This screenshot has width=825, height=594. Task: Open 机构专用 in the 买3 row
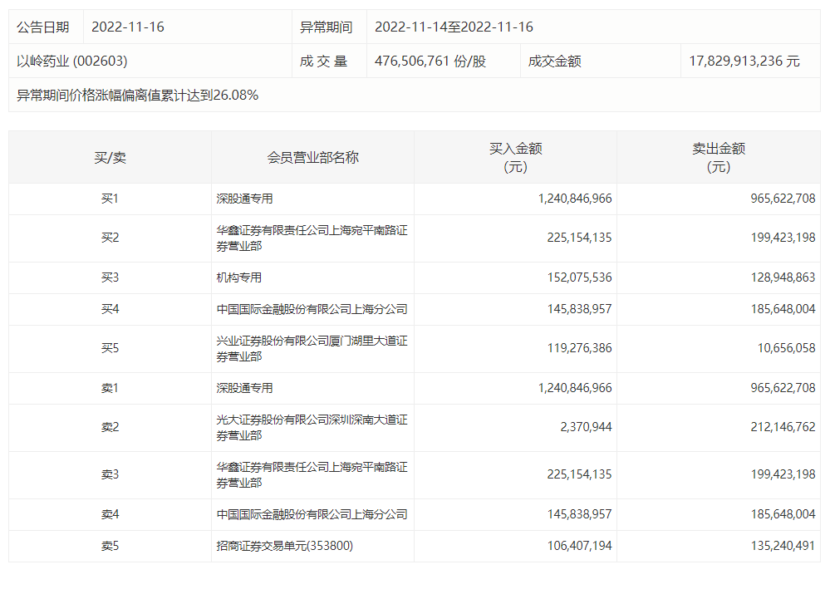pyautogui.click(x=238, y=277)
